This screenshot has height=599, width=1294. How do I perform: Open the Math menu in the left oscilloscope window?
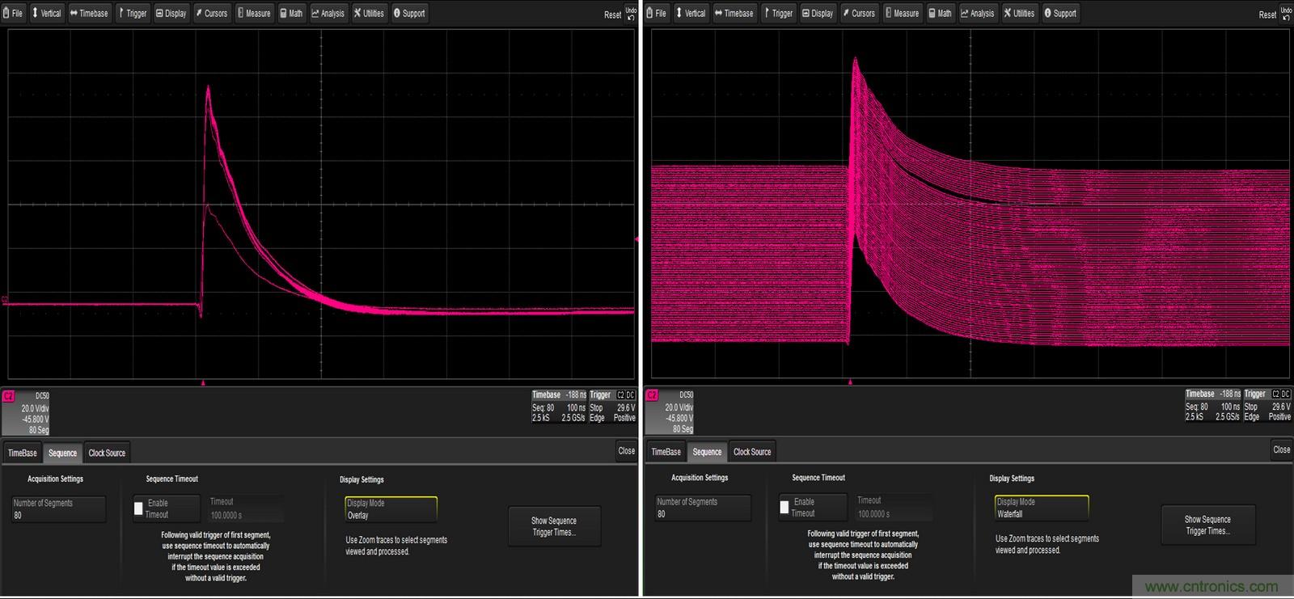click(291, 13)
